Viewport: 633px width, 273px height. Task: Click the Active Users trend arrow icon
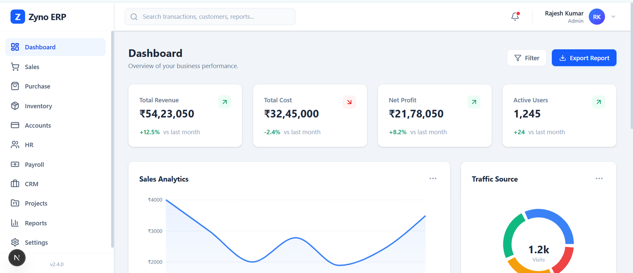598,102
